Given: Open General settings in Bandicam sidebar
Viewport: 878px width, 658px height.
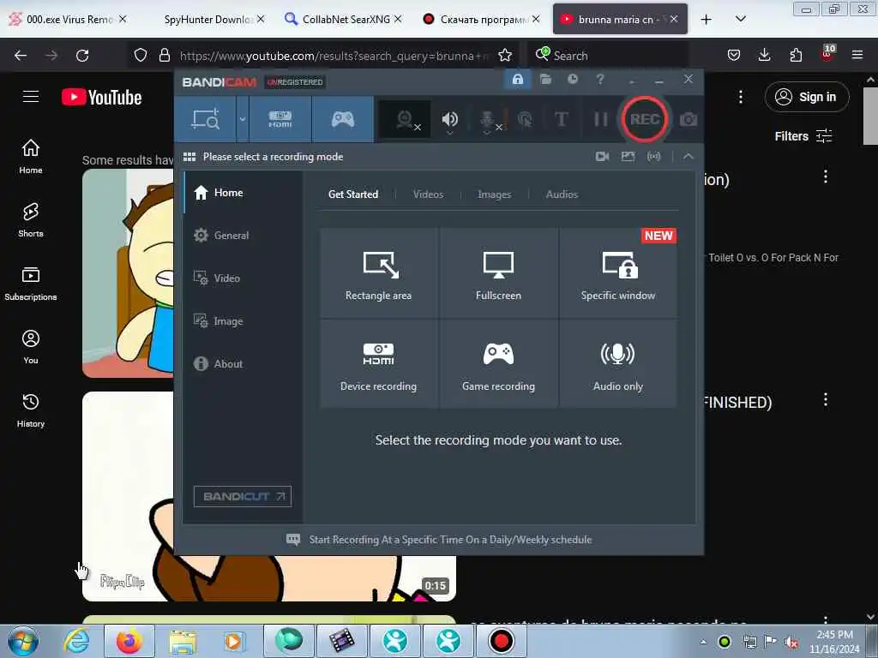Looking at the screenshot, I should tap(243, 236).
